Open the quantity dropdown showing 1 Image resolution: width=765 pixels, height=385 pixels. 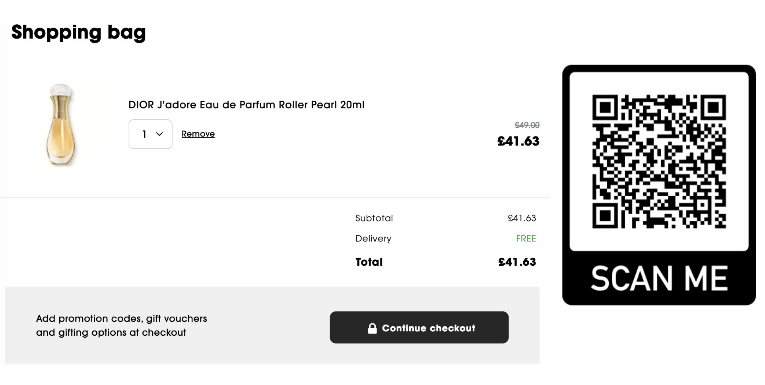(150, 134)
